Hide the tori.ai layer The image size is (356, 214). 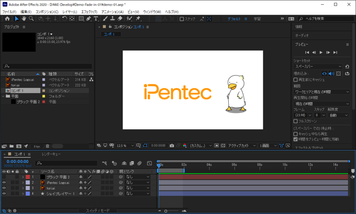4,188
